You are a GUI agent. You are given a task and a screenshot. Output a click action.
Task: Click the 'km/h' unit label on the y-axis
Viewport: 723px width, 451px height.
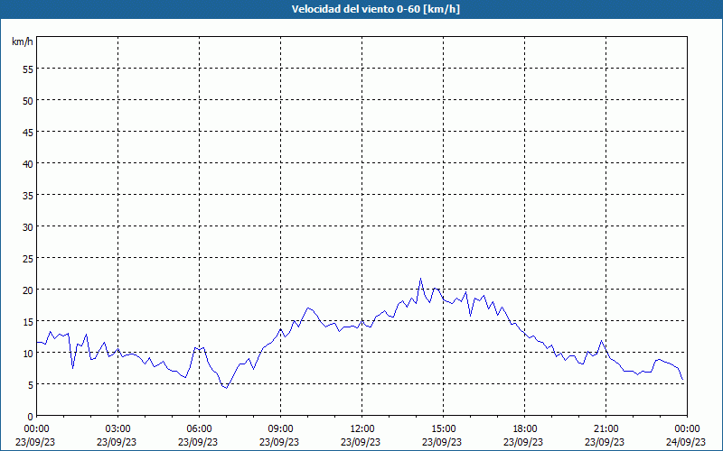coord(22,41)
